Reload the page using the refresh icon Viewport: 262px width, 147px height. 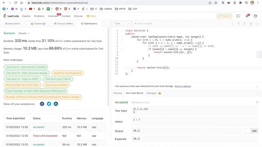click(x=16, y=3)
